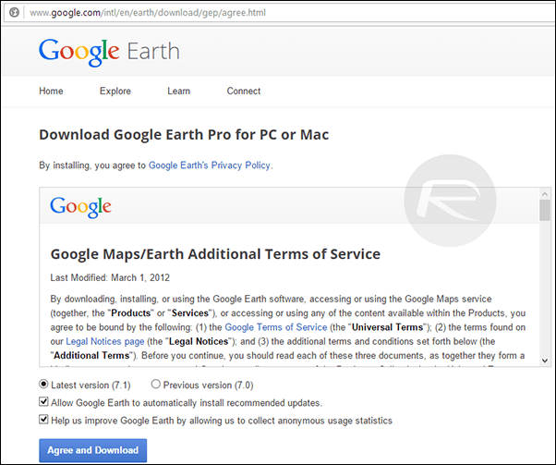Uncheck anonymous usage statistics checkbox
Image resolution: width=556 pixels, height=465 pixels.
pyautogui.click(x=43, y=420)
